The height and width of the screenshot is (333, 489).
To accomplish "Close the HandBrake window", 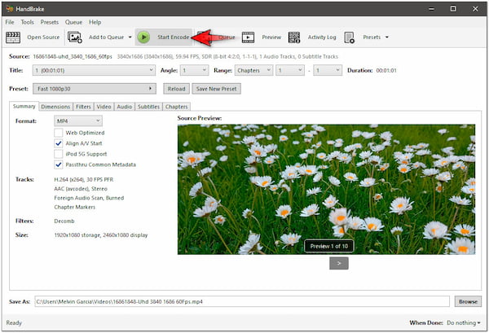I will click(475, 9).
